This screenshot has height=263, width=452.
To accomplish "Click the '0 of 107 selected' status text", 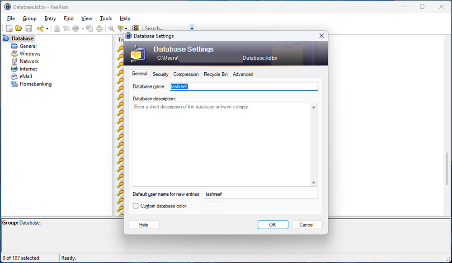I will click(21, 258).
